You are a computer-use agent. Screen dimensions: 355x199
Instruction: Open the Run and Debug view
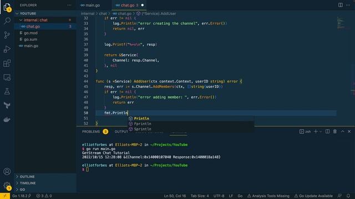coord(7,49)
